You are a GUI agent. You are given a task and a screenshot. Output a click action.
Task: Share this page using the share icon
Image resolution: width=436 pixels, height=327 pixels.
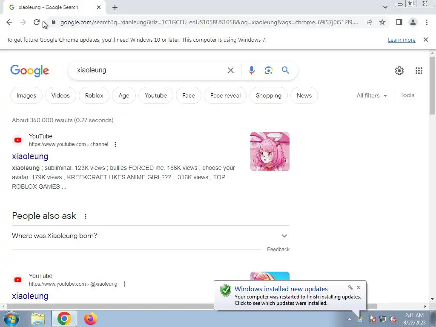(369, 22)
